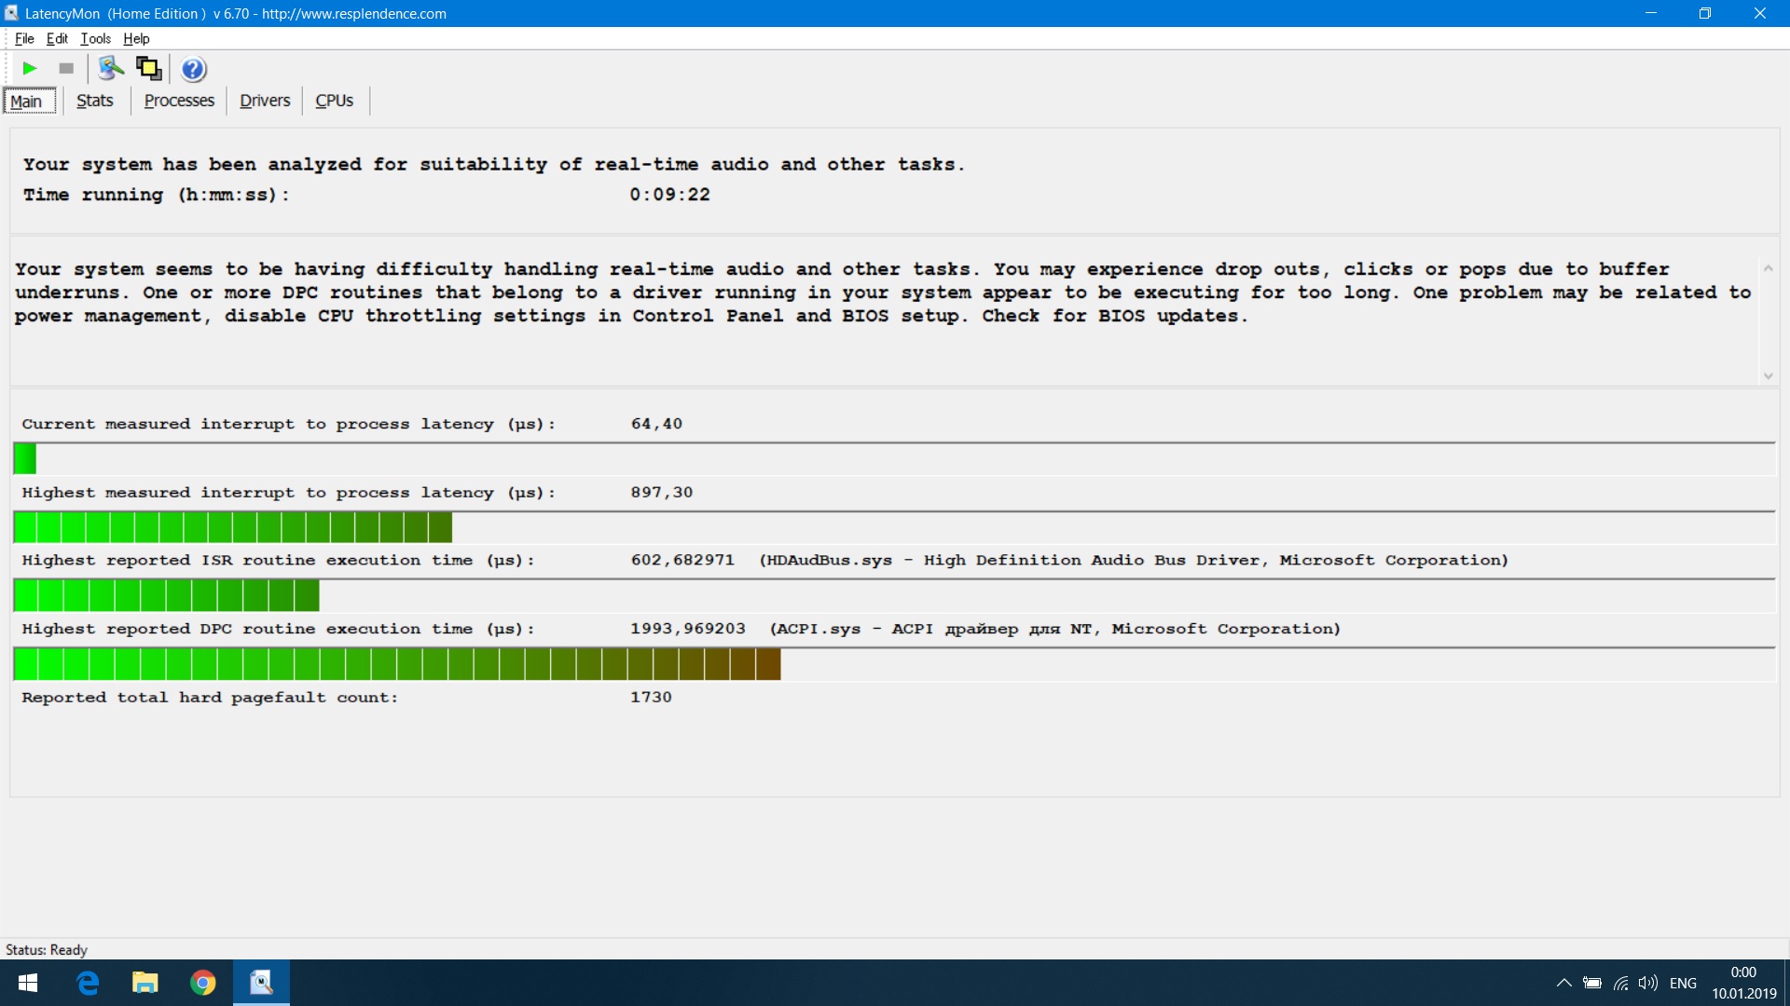This screenshot has height=1006, width=1790.
Task: Open the battery status tray icon
Action: [1592, 983]
